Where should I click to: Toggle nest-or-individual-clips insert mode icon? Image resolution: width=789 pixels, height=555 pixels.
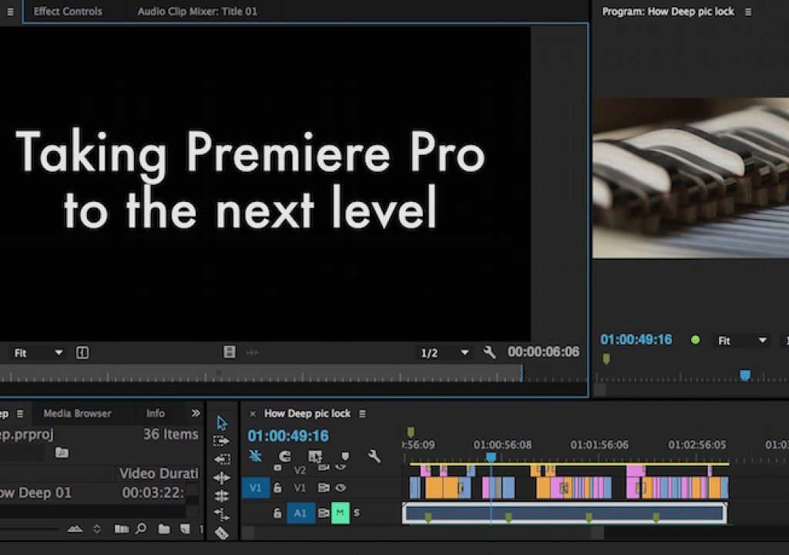[255, 456]
